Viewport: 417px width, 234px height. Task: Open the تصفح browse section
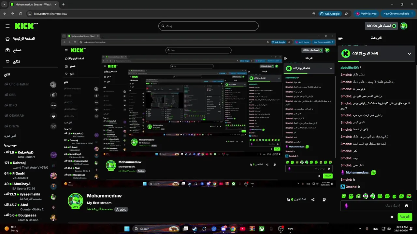13,50
